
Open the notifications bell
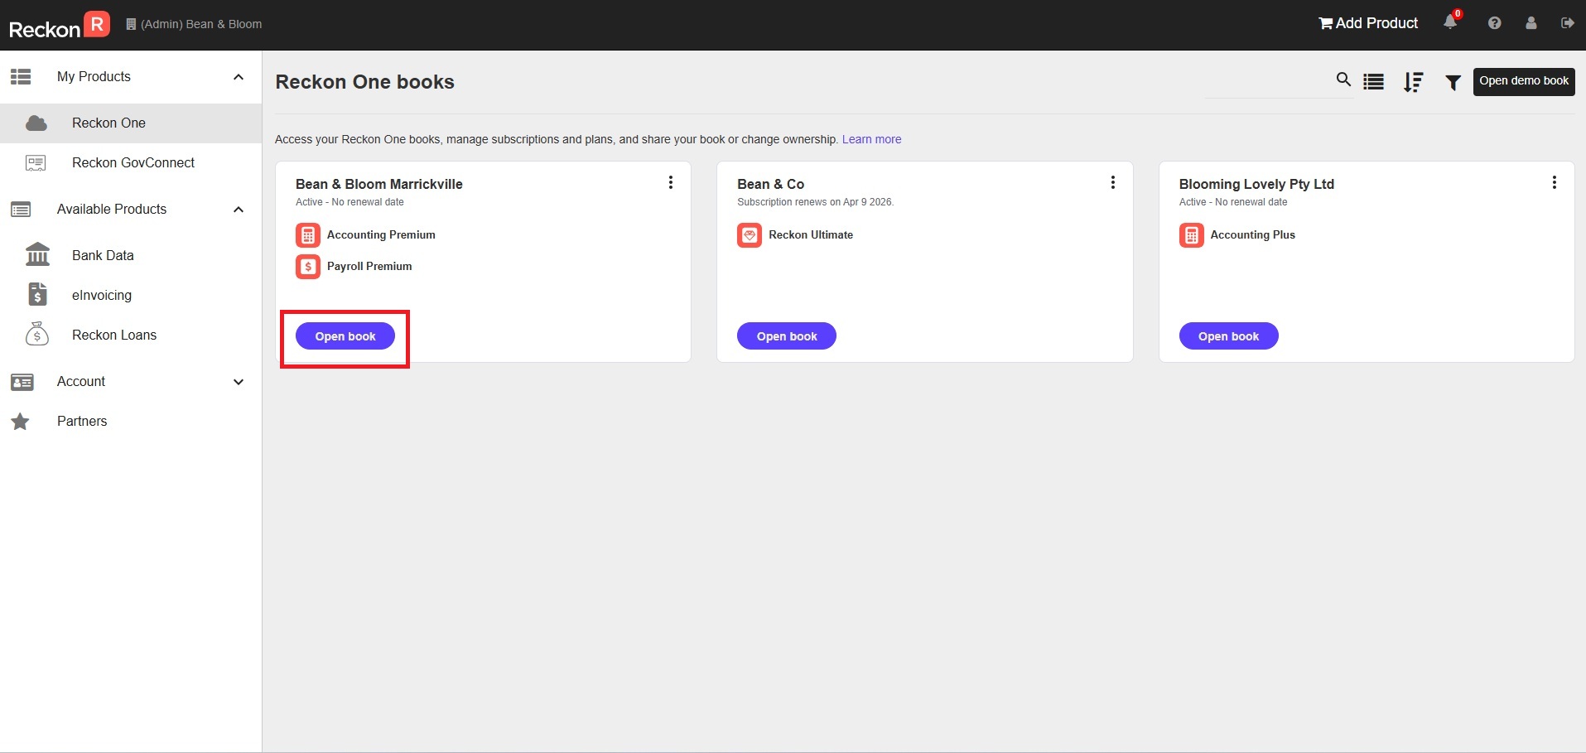[1450, 22]
